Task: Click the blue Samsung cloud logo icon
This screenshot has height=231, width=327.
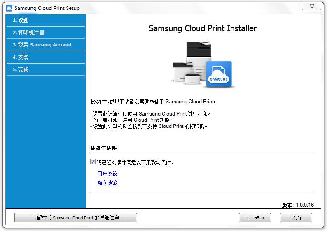Action: point(219,74)
